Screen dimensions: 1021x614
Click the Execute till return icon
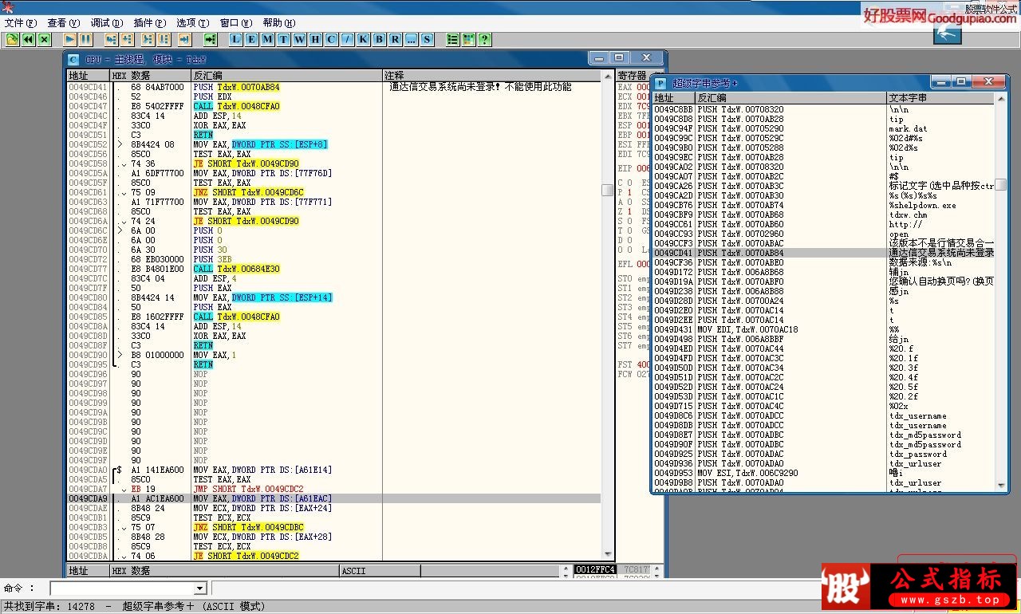(x=184, y=39)
